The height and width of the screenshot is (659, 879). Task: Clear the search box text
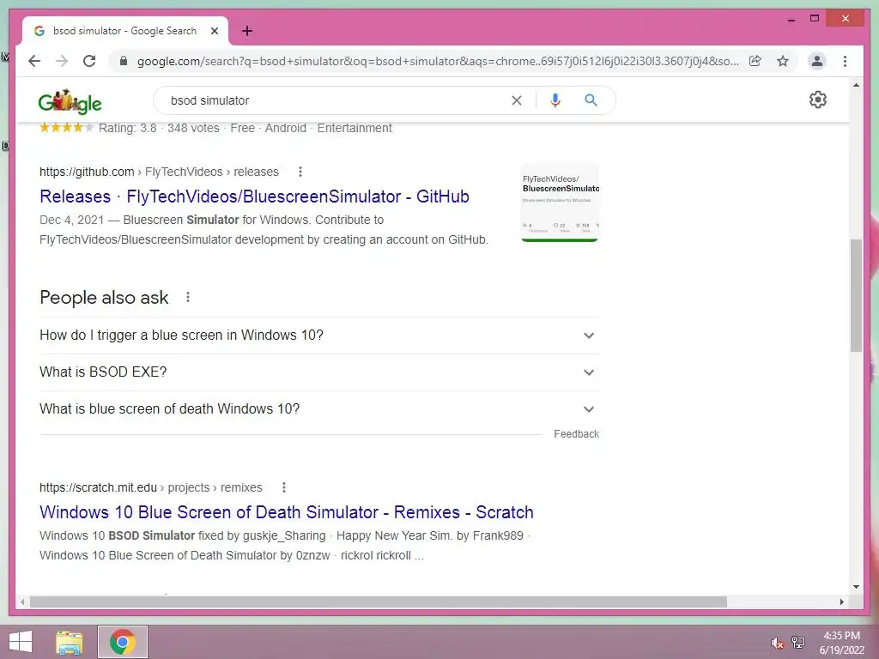click(x=516, y=100)
